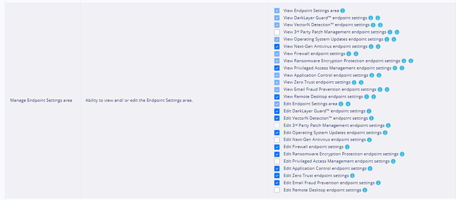This screenshot has height=200, width=456.
Task: Uncheck Edit Operating System Updates checkbox
Action: [x=277, y=133]
